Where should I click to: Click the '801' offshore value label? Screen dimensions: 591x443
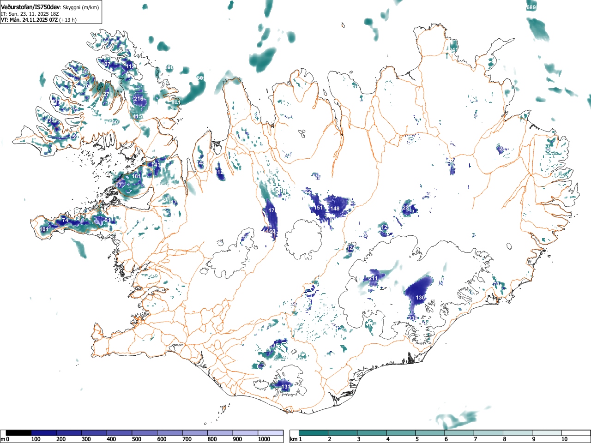coord(175,102)
